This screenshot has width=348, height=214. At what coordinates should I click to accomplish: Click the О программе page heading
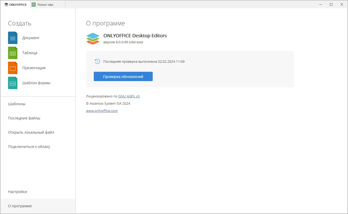tap(105, 23)
